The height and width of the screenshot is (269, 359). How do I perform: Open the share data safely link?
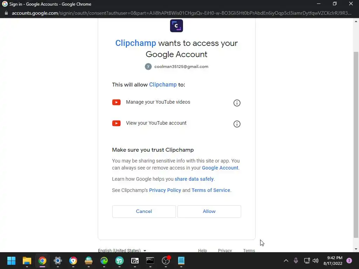[x=194, y=179]
